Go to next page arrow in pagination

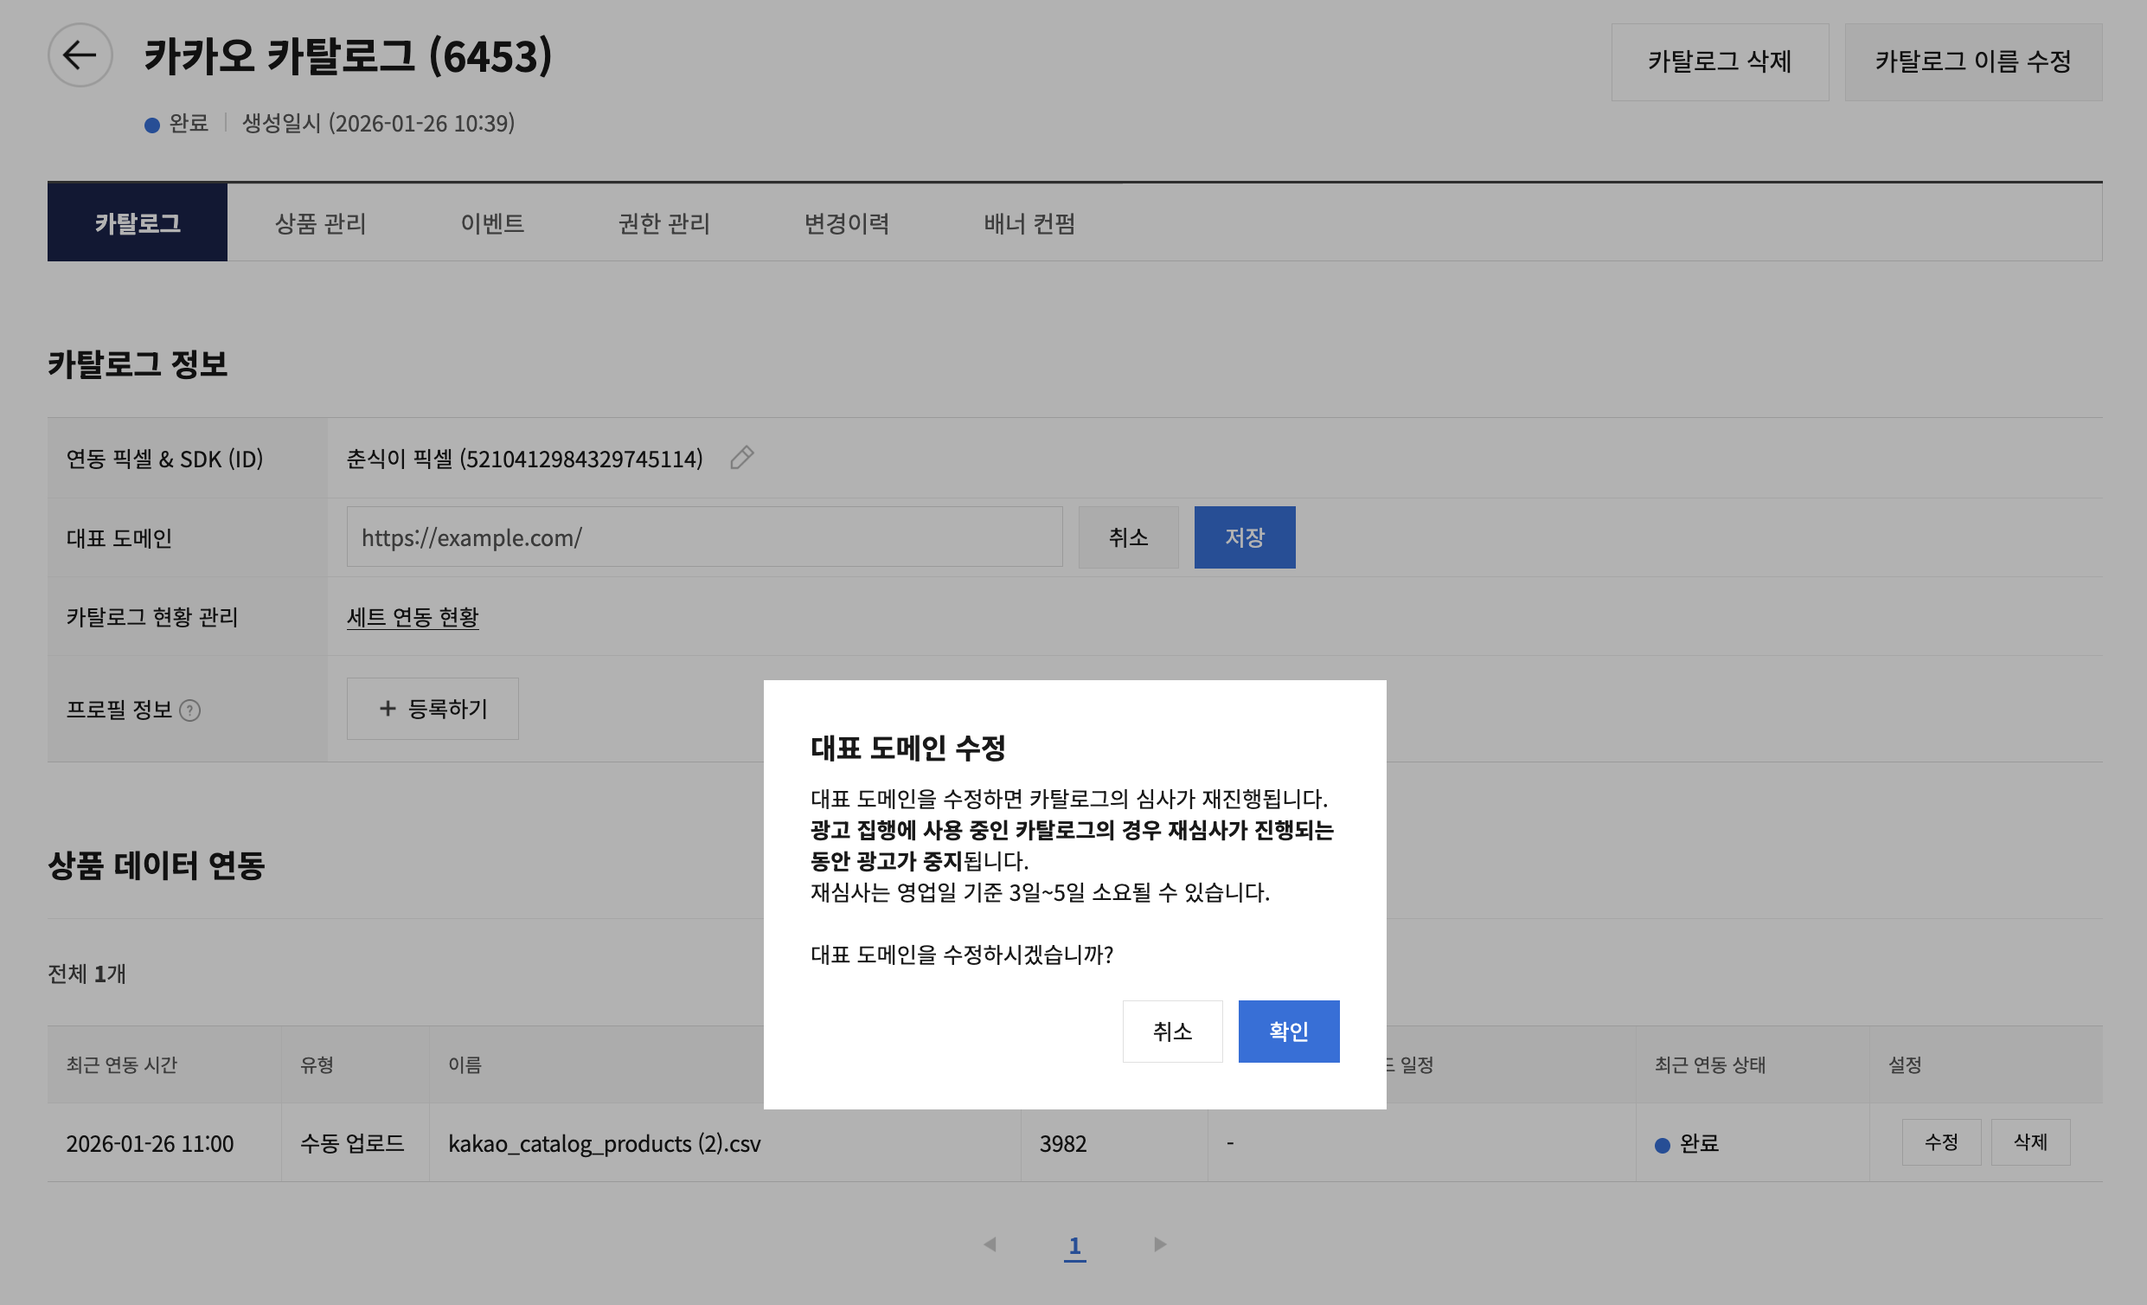[x=1160, y=1244]
